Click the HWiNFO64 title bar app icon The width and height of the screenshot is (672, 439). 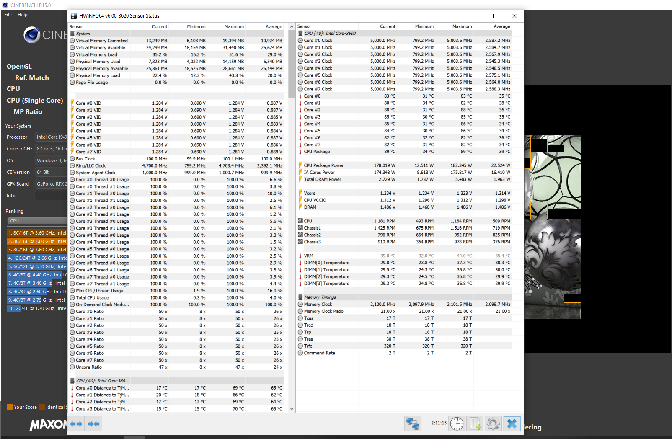[74, 16]
